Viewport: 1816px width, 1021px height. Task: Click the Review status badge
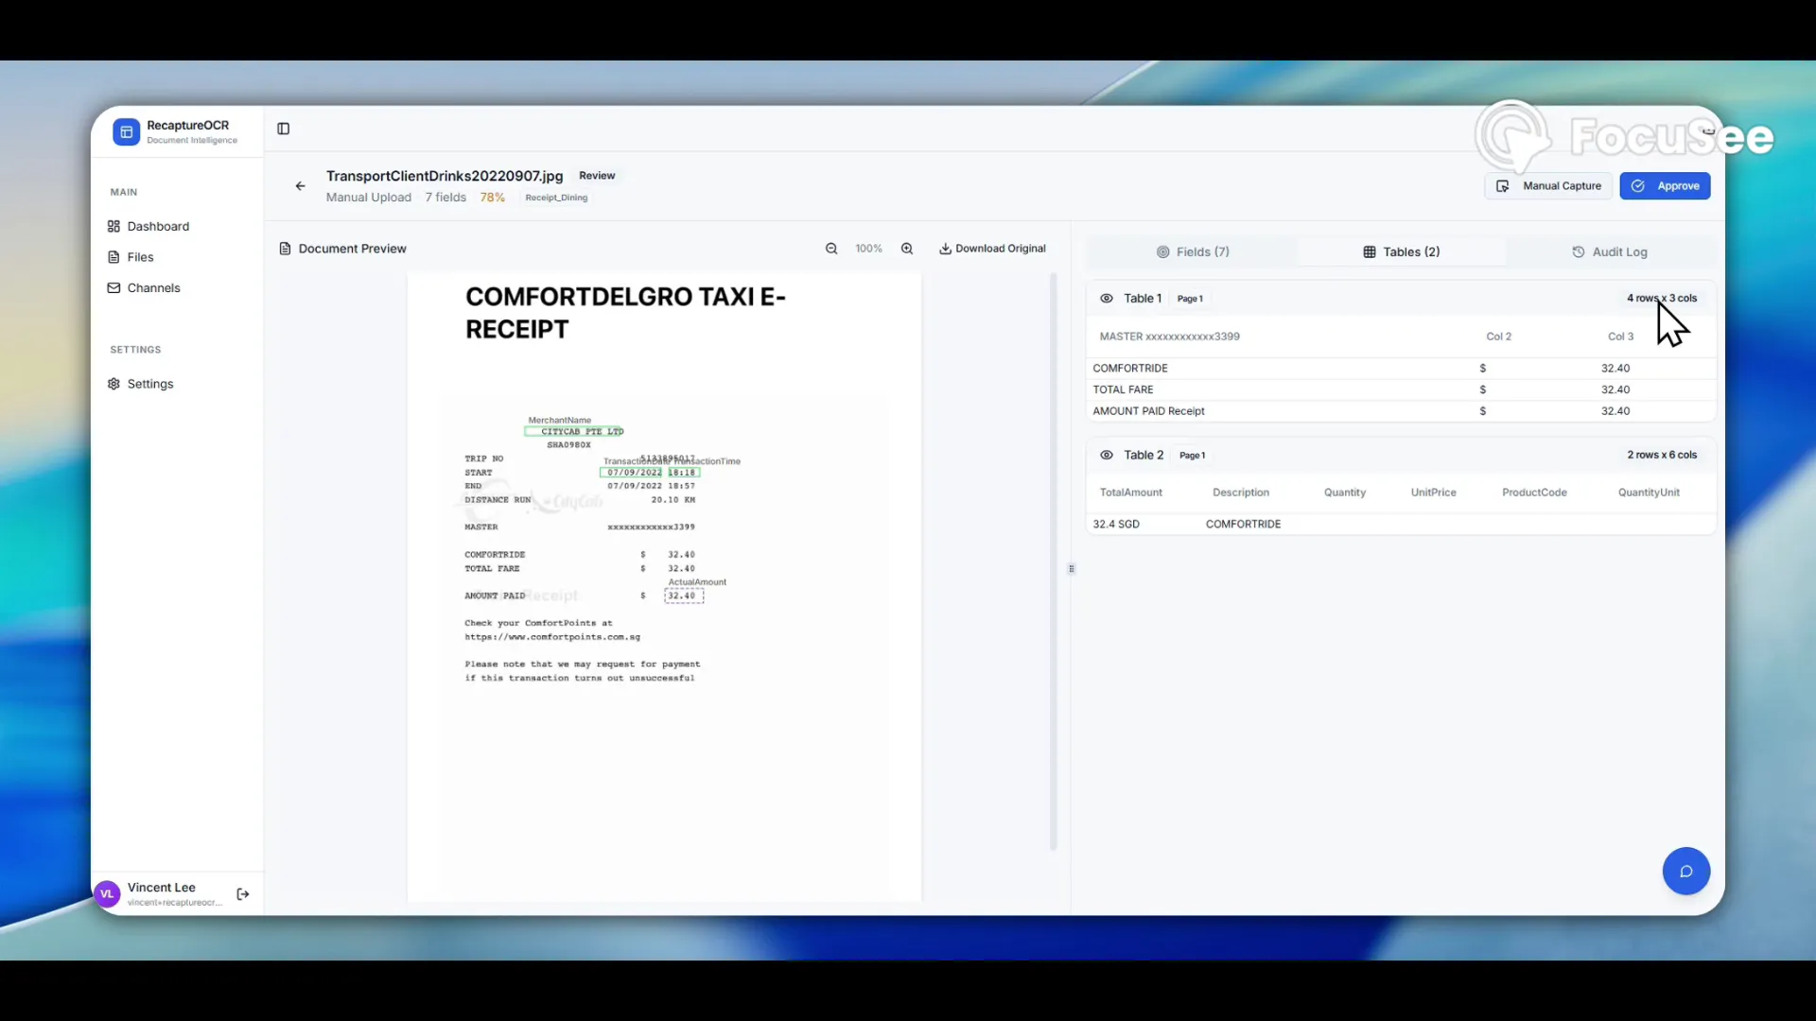[x=597, y=176]
